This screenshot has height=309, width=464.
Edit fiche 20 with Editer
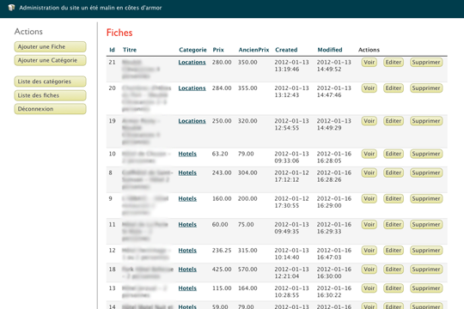[x=394, y=88]
